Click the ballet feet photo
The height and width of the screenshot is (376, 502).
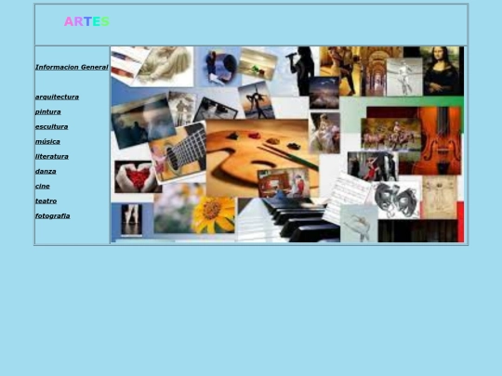132,220
